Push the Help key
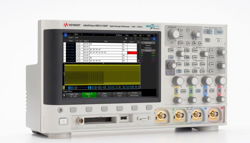 pos(212,91)
